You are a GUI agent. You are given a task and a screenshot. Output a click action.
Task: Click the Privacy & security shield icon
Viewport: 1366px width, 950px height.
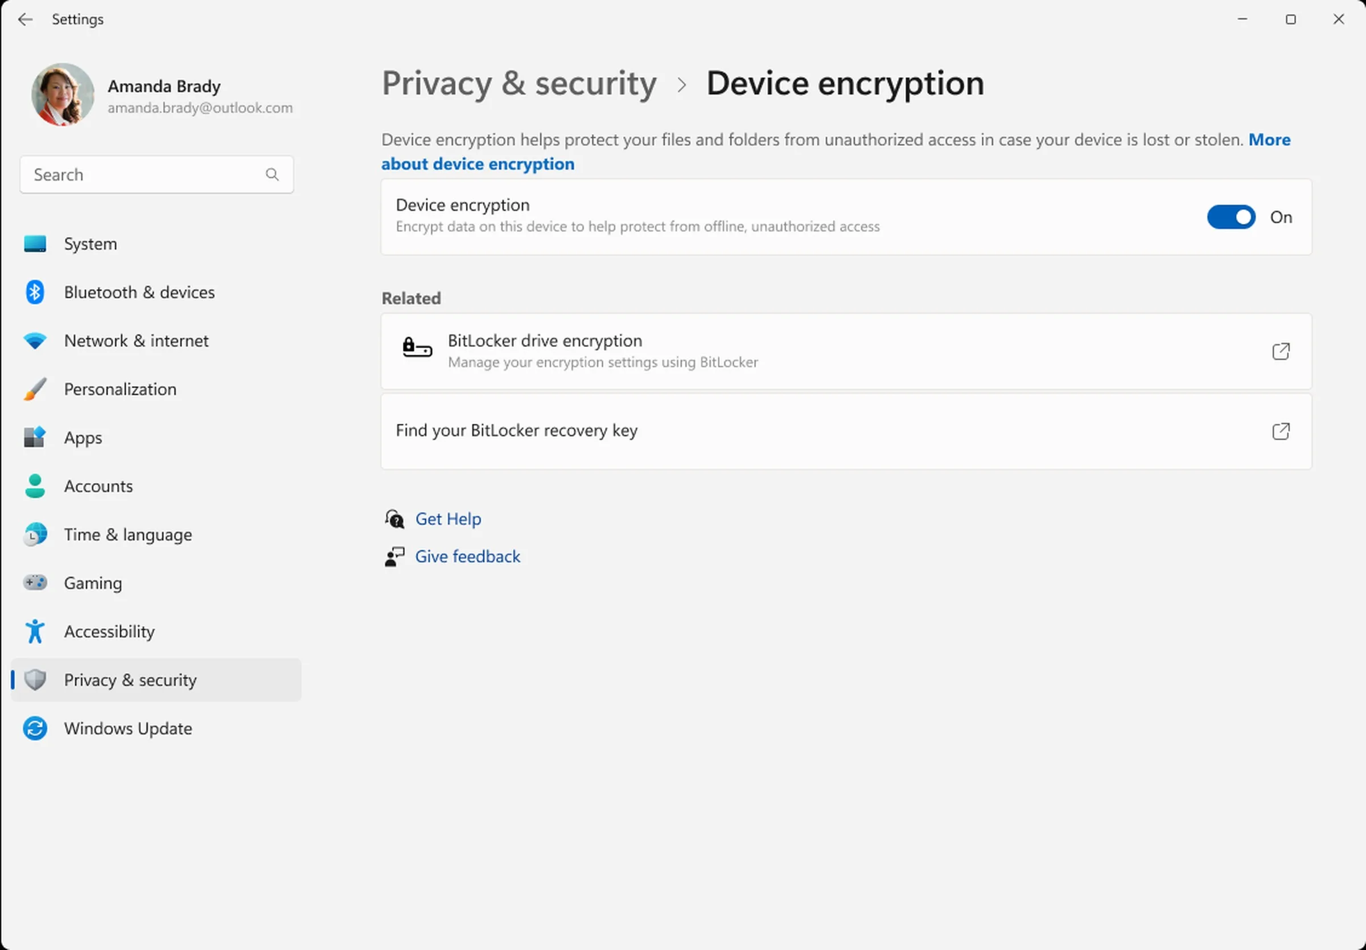point(35,679)
